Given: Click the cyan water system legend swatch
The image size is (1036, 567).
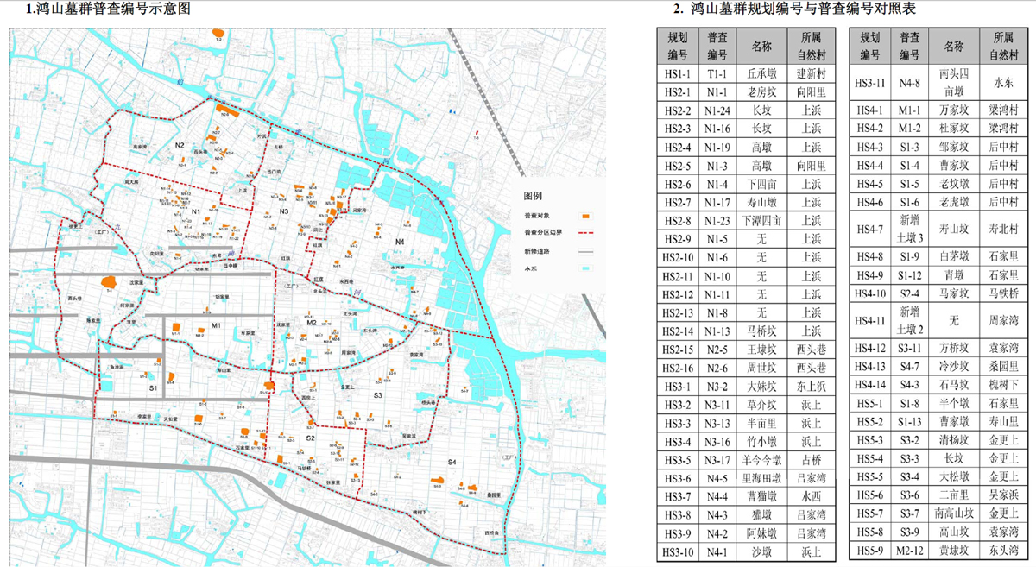Looking at the screenshot, I should pyautogui.click(x=584, y=269).
